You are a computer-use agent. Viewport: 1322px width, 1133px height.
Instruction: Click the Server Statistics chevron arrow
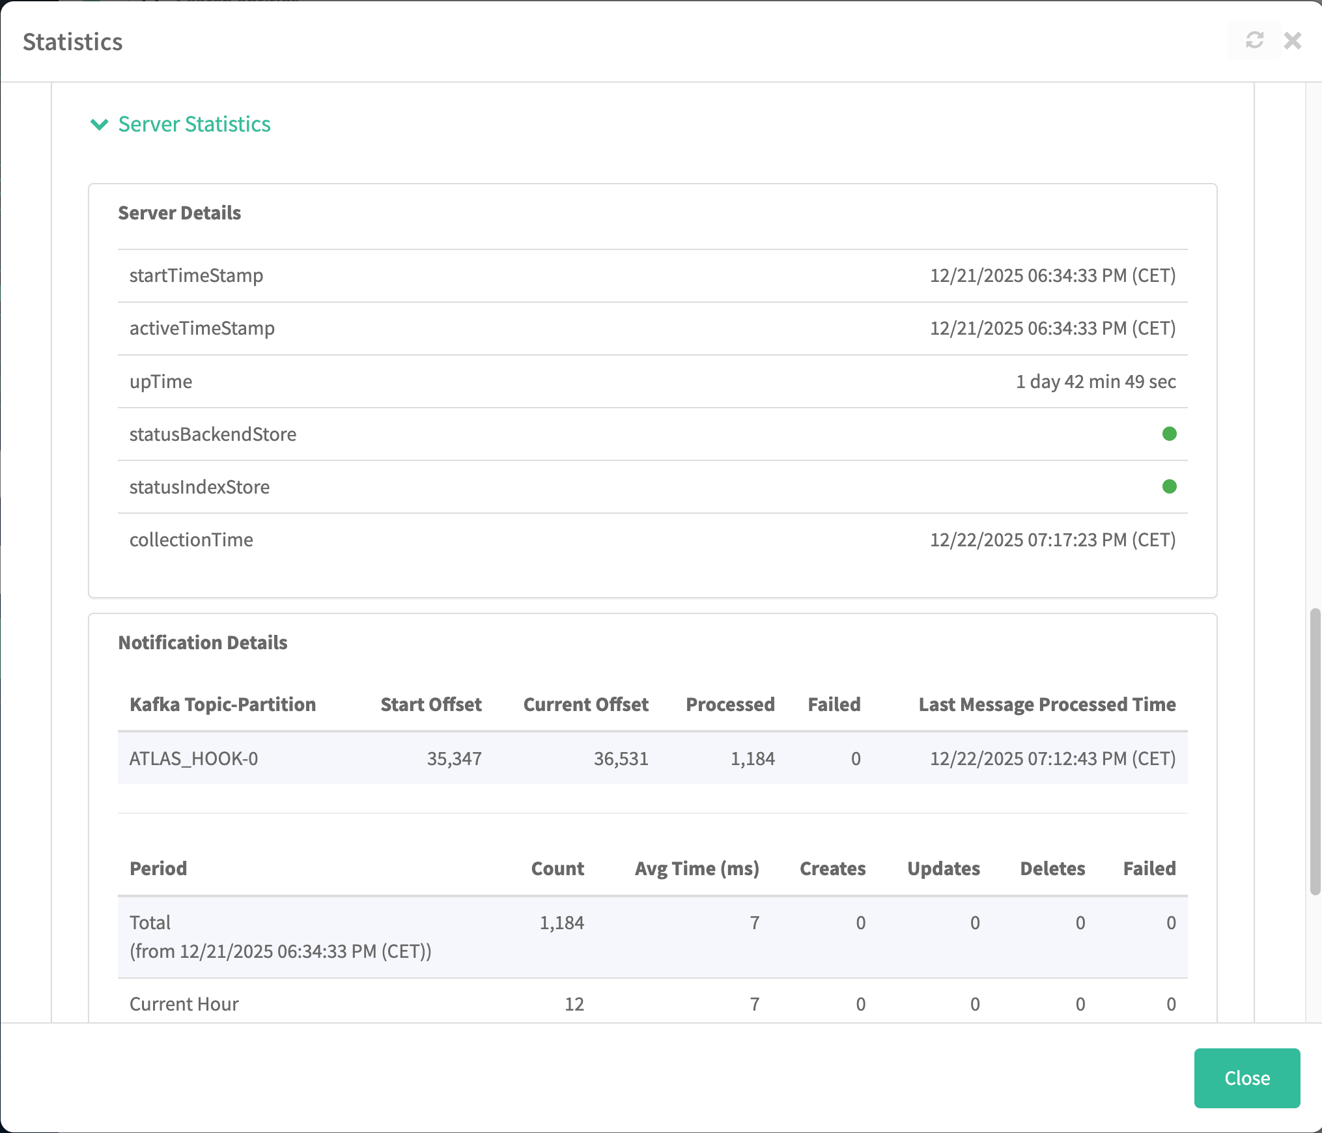pyautogui.click(x=99, y=124)
